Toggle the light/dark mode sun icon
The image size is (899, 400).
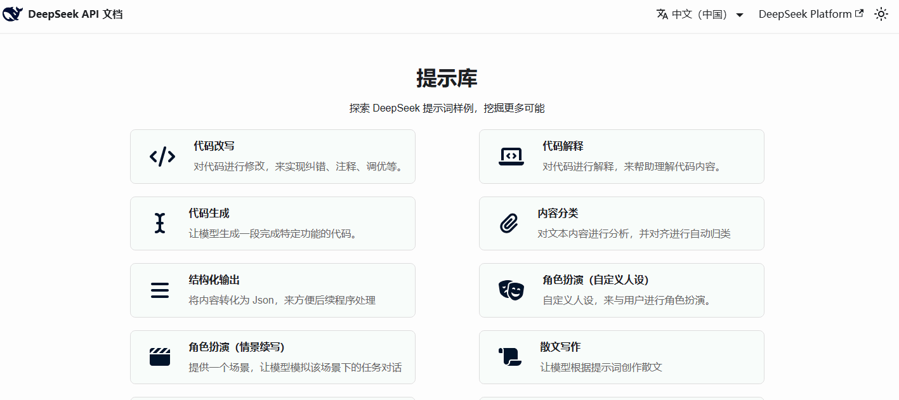click(x=881, y=14)
